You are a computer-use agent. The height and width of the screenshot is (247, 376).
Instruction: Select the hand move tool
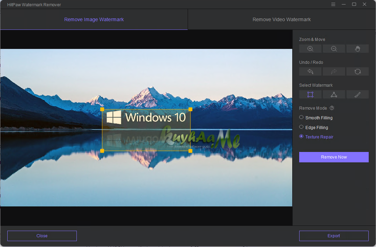pyautogui.click(x=357, y=49)
